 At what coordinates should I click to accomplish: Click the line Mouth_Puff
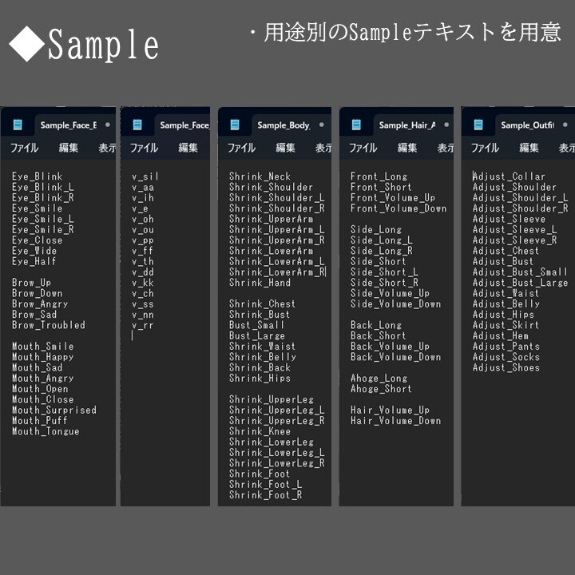pyautogui.click(x=40, y=421)
